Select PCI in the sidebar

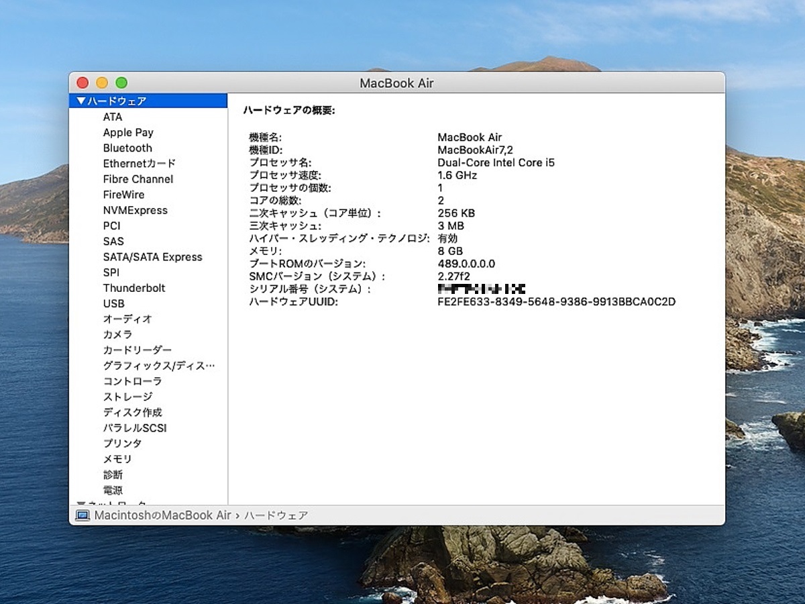point(112,225)
